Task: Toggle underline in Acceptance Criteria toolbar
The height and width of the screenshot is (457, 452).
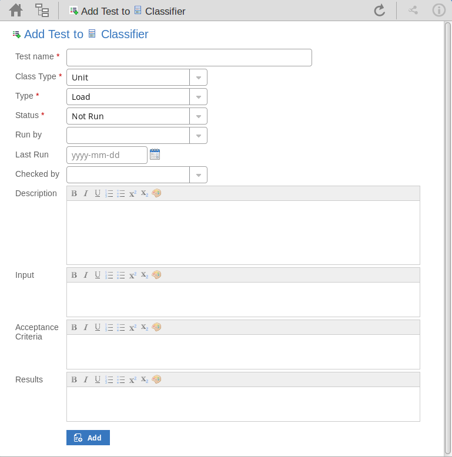Action: point(98,327)
